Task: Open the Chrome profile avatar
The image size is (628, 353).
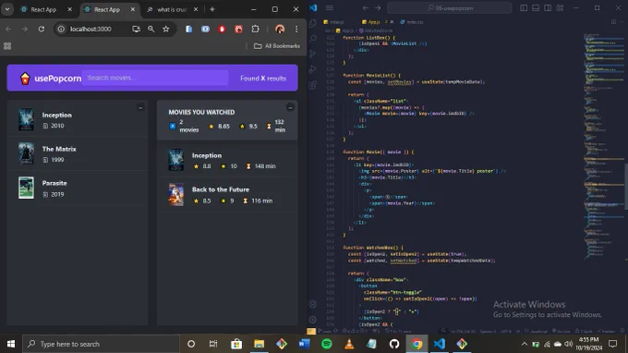Action: coord(280,29)
